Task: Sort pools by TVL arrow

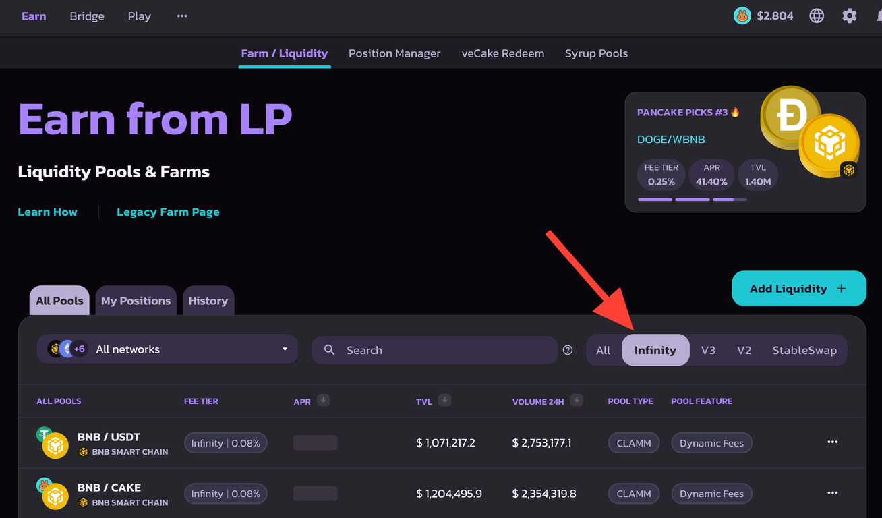Action: [444, 400]
